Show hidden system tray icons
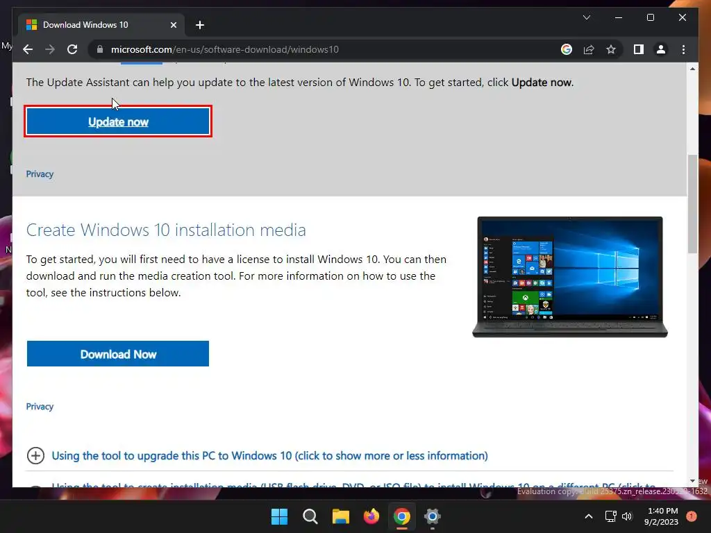The image size is (711, 533). coord(589,516)
